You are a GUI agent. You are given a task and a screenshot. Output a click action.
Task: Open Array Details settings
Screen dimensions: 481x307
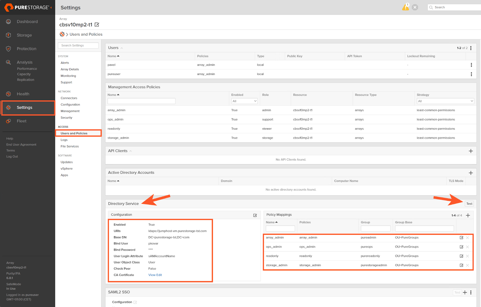coord(70,69)
